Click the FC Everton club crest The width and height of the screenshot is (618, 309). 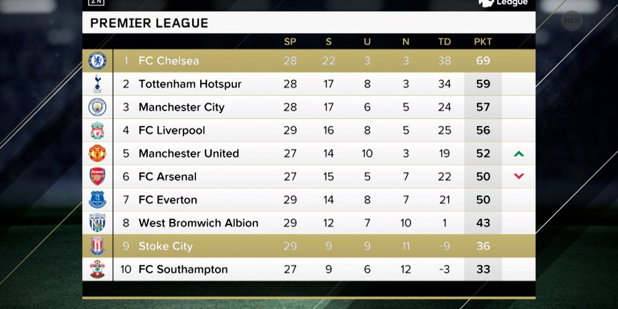point(98,200)
